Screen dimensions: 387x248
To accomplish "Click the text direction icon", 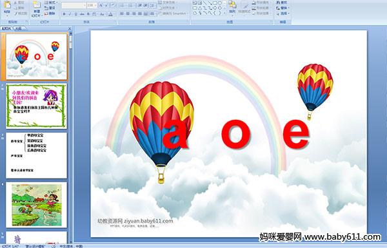I will (x=160, y=3).
